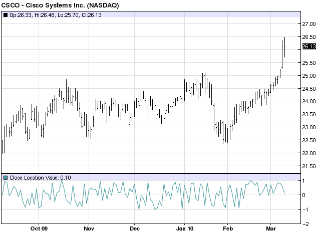
Task: Select the Nov date axis label
Action: click(x=89, y=229)
